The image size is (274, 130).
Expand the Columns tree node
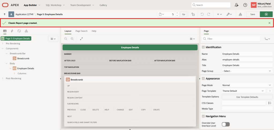click(x=14, y=73)
